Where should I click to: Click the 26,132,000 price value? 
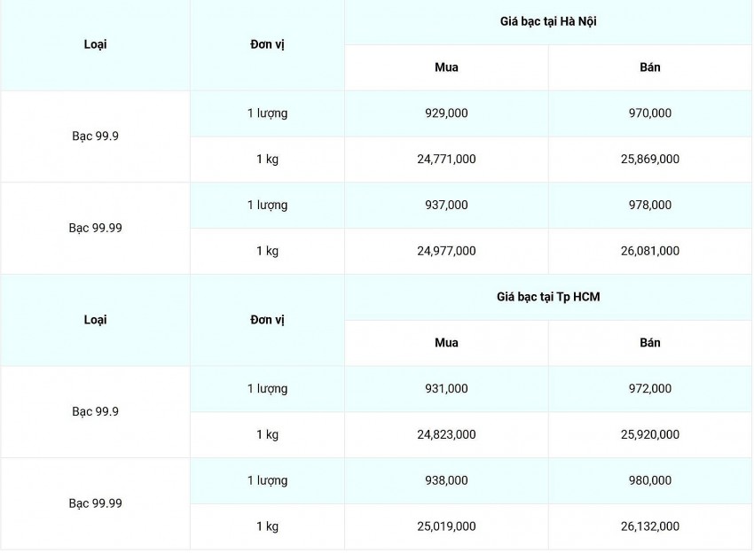[649, 526]
